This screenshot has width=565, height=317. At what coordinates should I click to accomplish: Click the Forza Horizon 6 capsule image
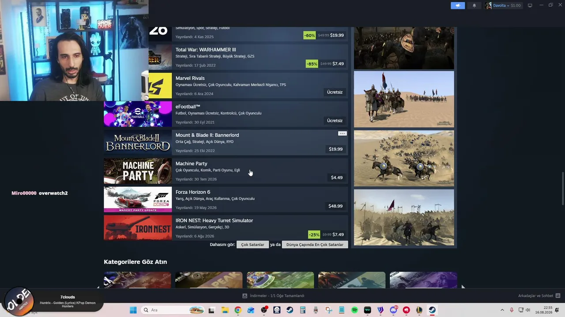[138, 199]
